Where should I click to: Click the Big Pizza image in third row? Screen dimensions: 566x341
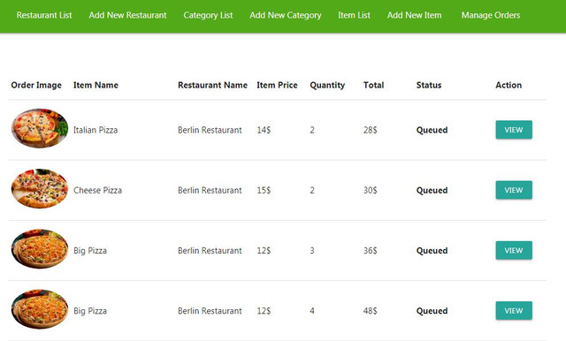click(x=40, y=249)
